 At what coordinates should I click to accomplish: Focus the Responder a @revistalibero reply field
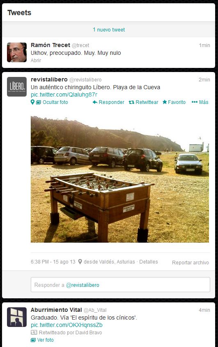(120, 284)
